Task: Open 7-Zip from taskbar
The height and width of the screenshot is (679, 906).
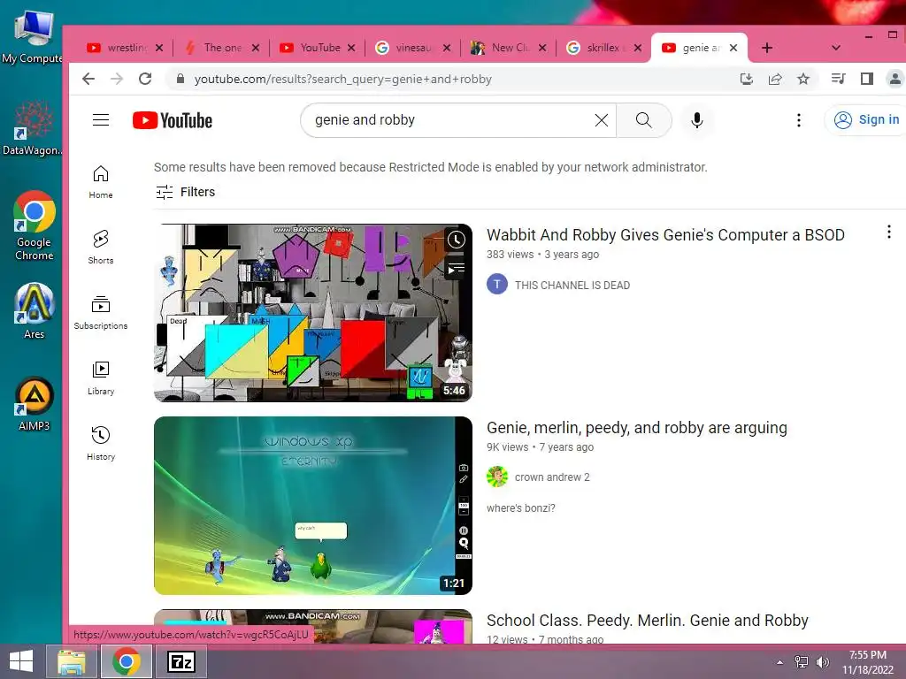Action: 180,661
